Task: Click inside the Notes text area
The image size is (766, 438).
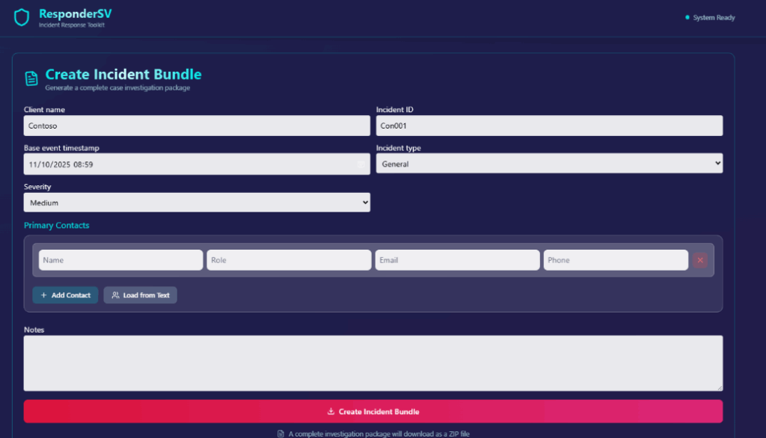Action: point(373,363)
